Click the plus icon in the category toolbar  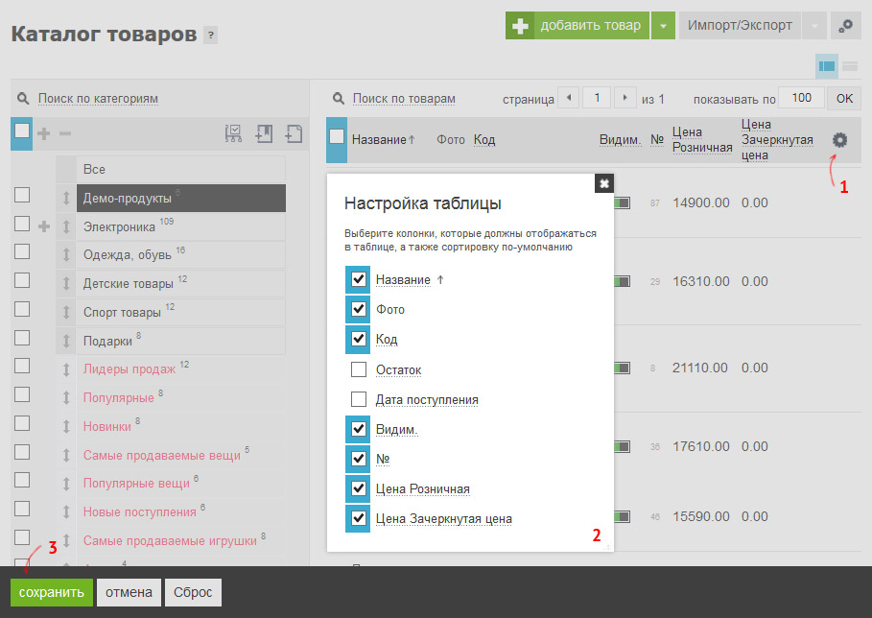pos(44,133)
